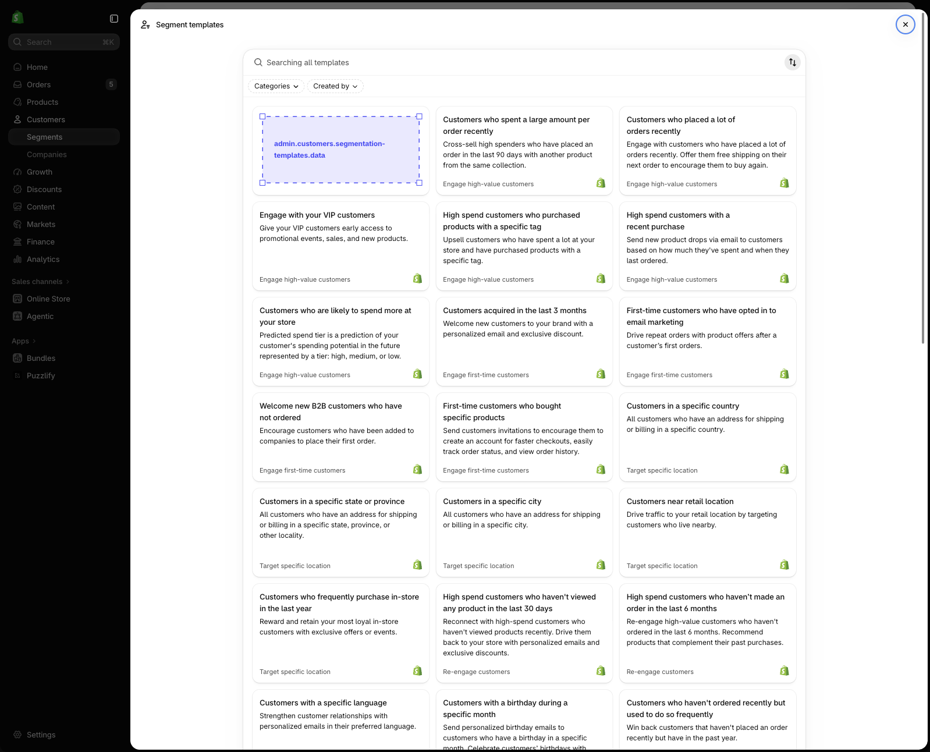Screen dimensions: 930x752
Task: Click the Orders badge showing 5
Action: click(111, 84)
